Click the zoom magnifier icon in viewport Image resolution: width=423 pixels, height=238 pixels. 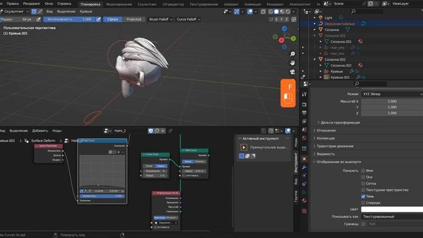coord(292,54)
